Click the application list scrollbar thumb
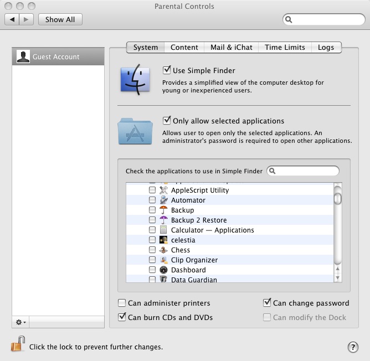 coord(338,198)
